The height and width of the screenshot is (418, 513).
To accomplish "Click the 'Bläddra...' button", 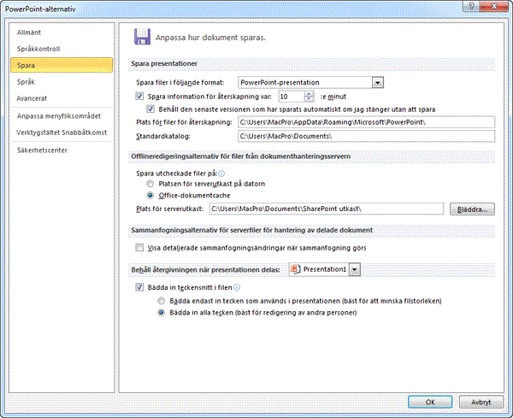I will coord(472,209).
